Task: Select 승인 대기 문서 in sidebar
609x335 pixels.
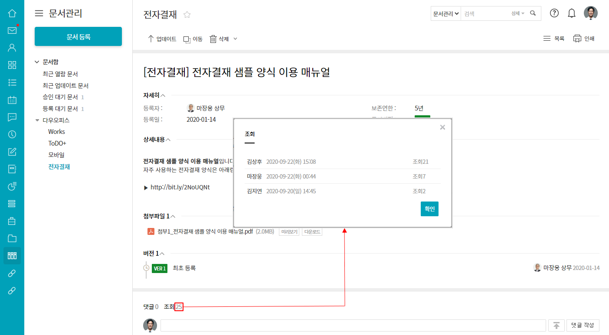Action: click(x=60, y=97)
